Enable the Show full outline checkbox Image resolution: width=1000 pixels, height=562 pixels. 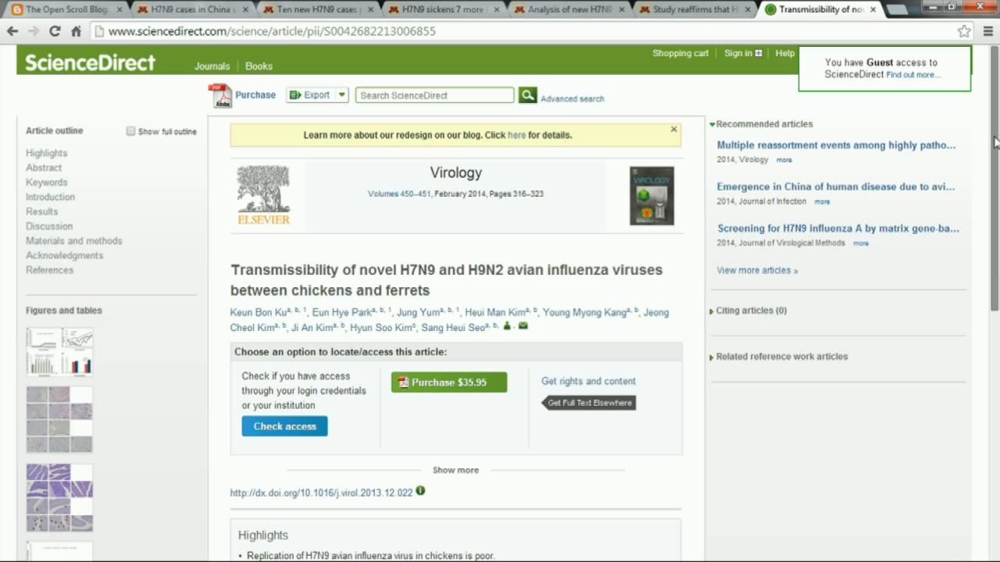click(x=131, y=131)
